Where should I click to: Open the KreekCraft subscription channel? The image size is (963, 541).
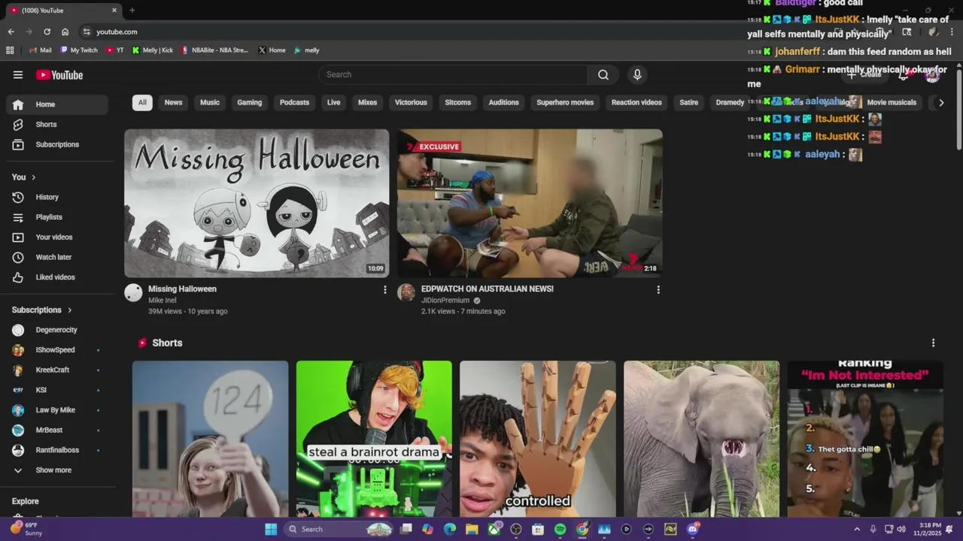(x=57, y=370)
